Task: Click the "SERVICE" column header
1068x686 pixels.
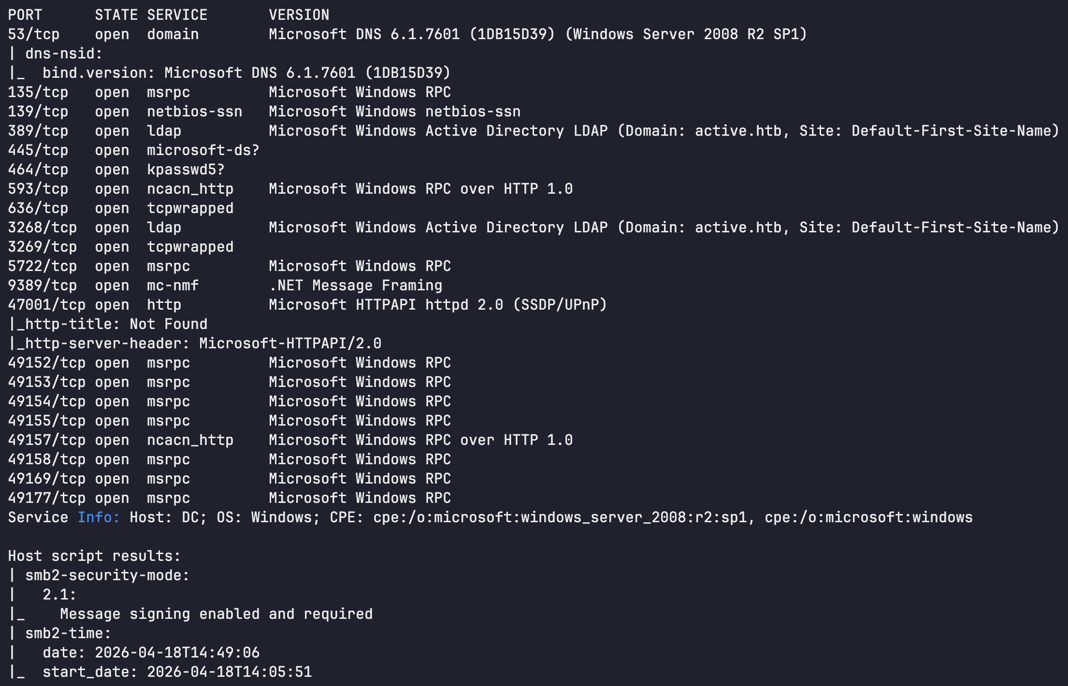Action: pyautogui.click(x=177, y=15)
